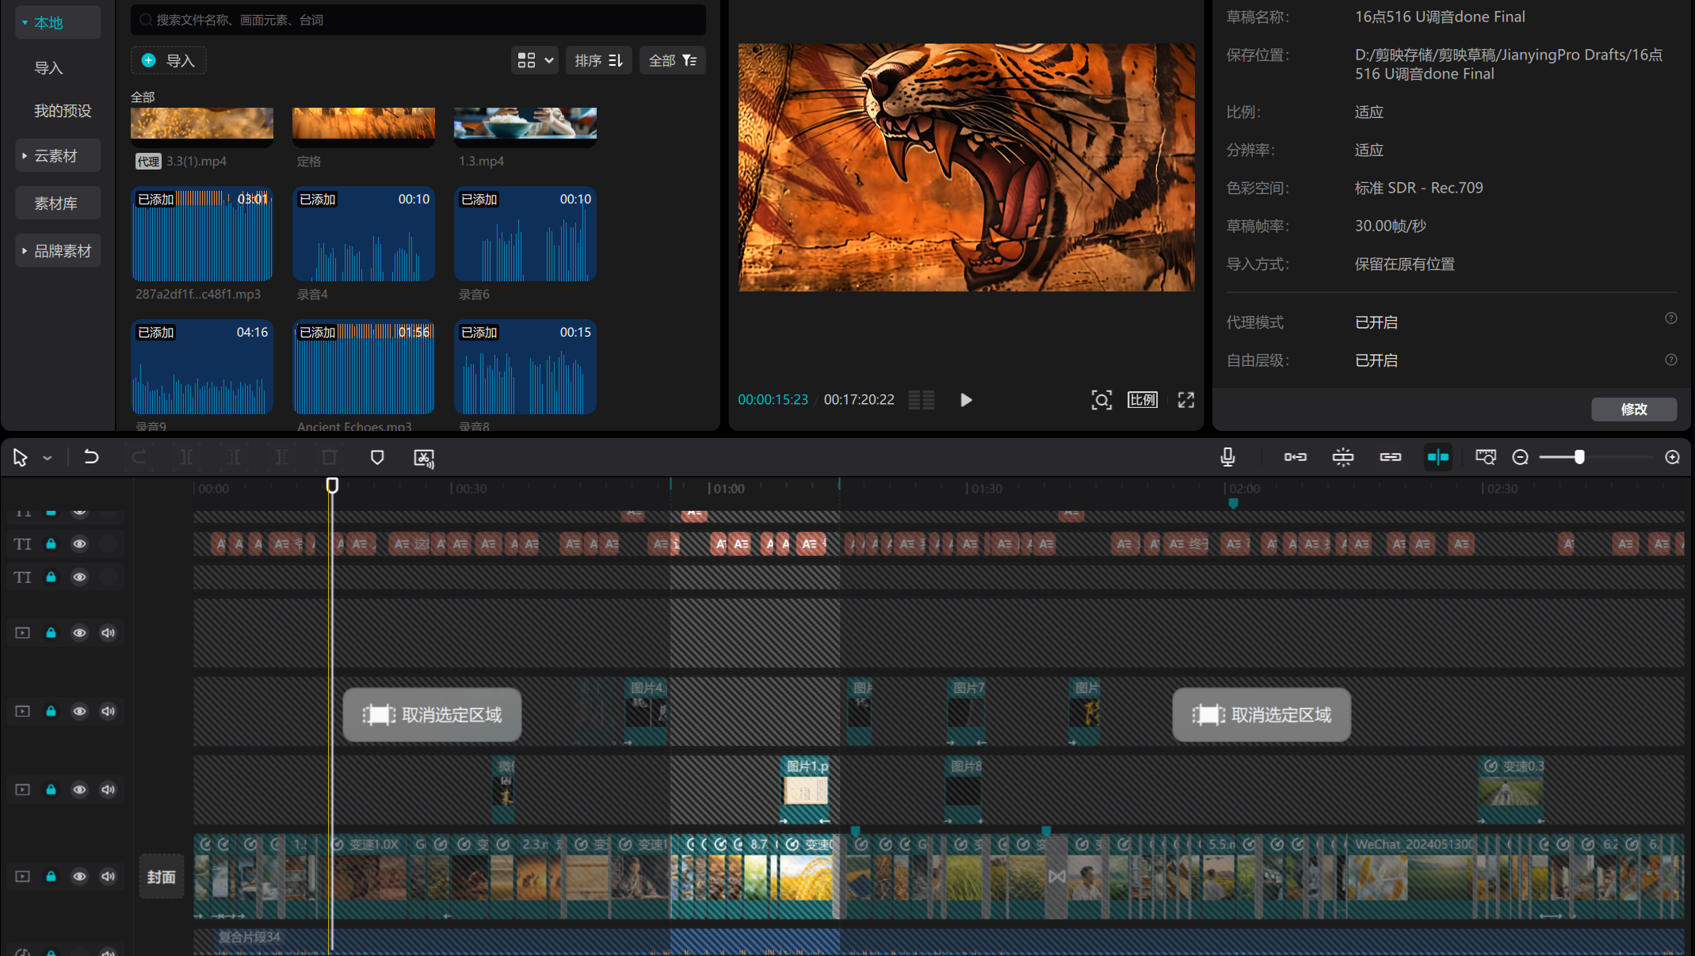Select 导入 in the left sidebar
Image resolution: width=1695 pixels, height=956 pixels.
point(48,67)
